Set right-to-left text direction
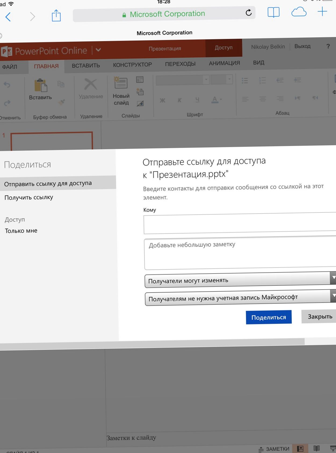The height and width of the screenshot is (453, 336). point(315,98)
